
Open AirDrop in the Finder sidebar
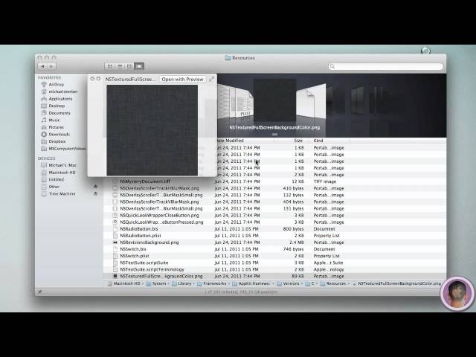tap(57, 85)
